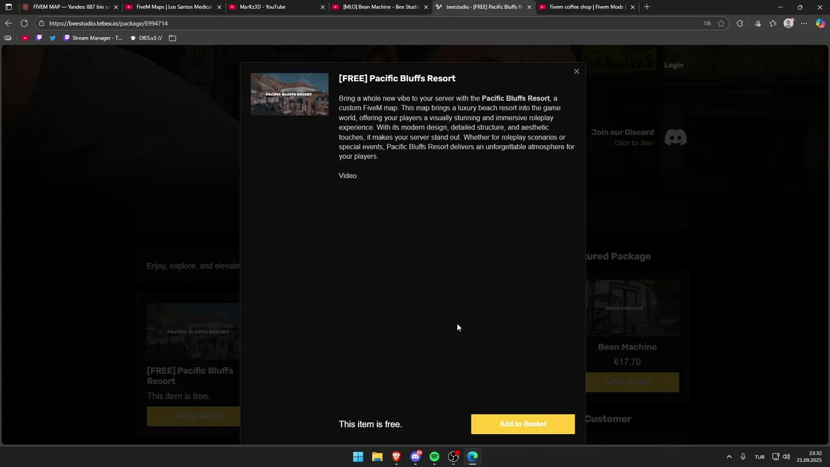The image size is (830, 467).
Task: Open Discord from taskbar
Action: click(416, 457)
